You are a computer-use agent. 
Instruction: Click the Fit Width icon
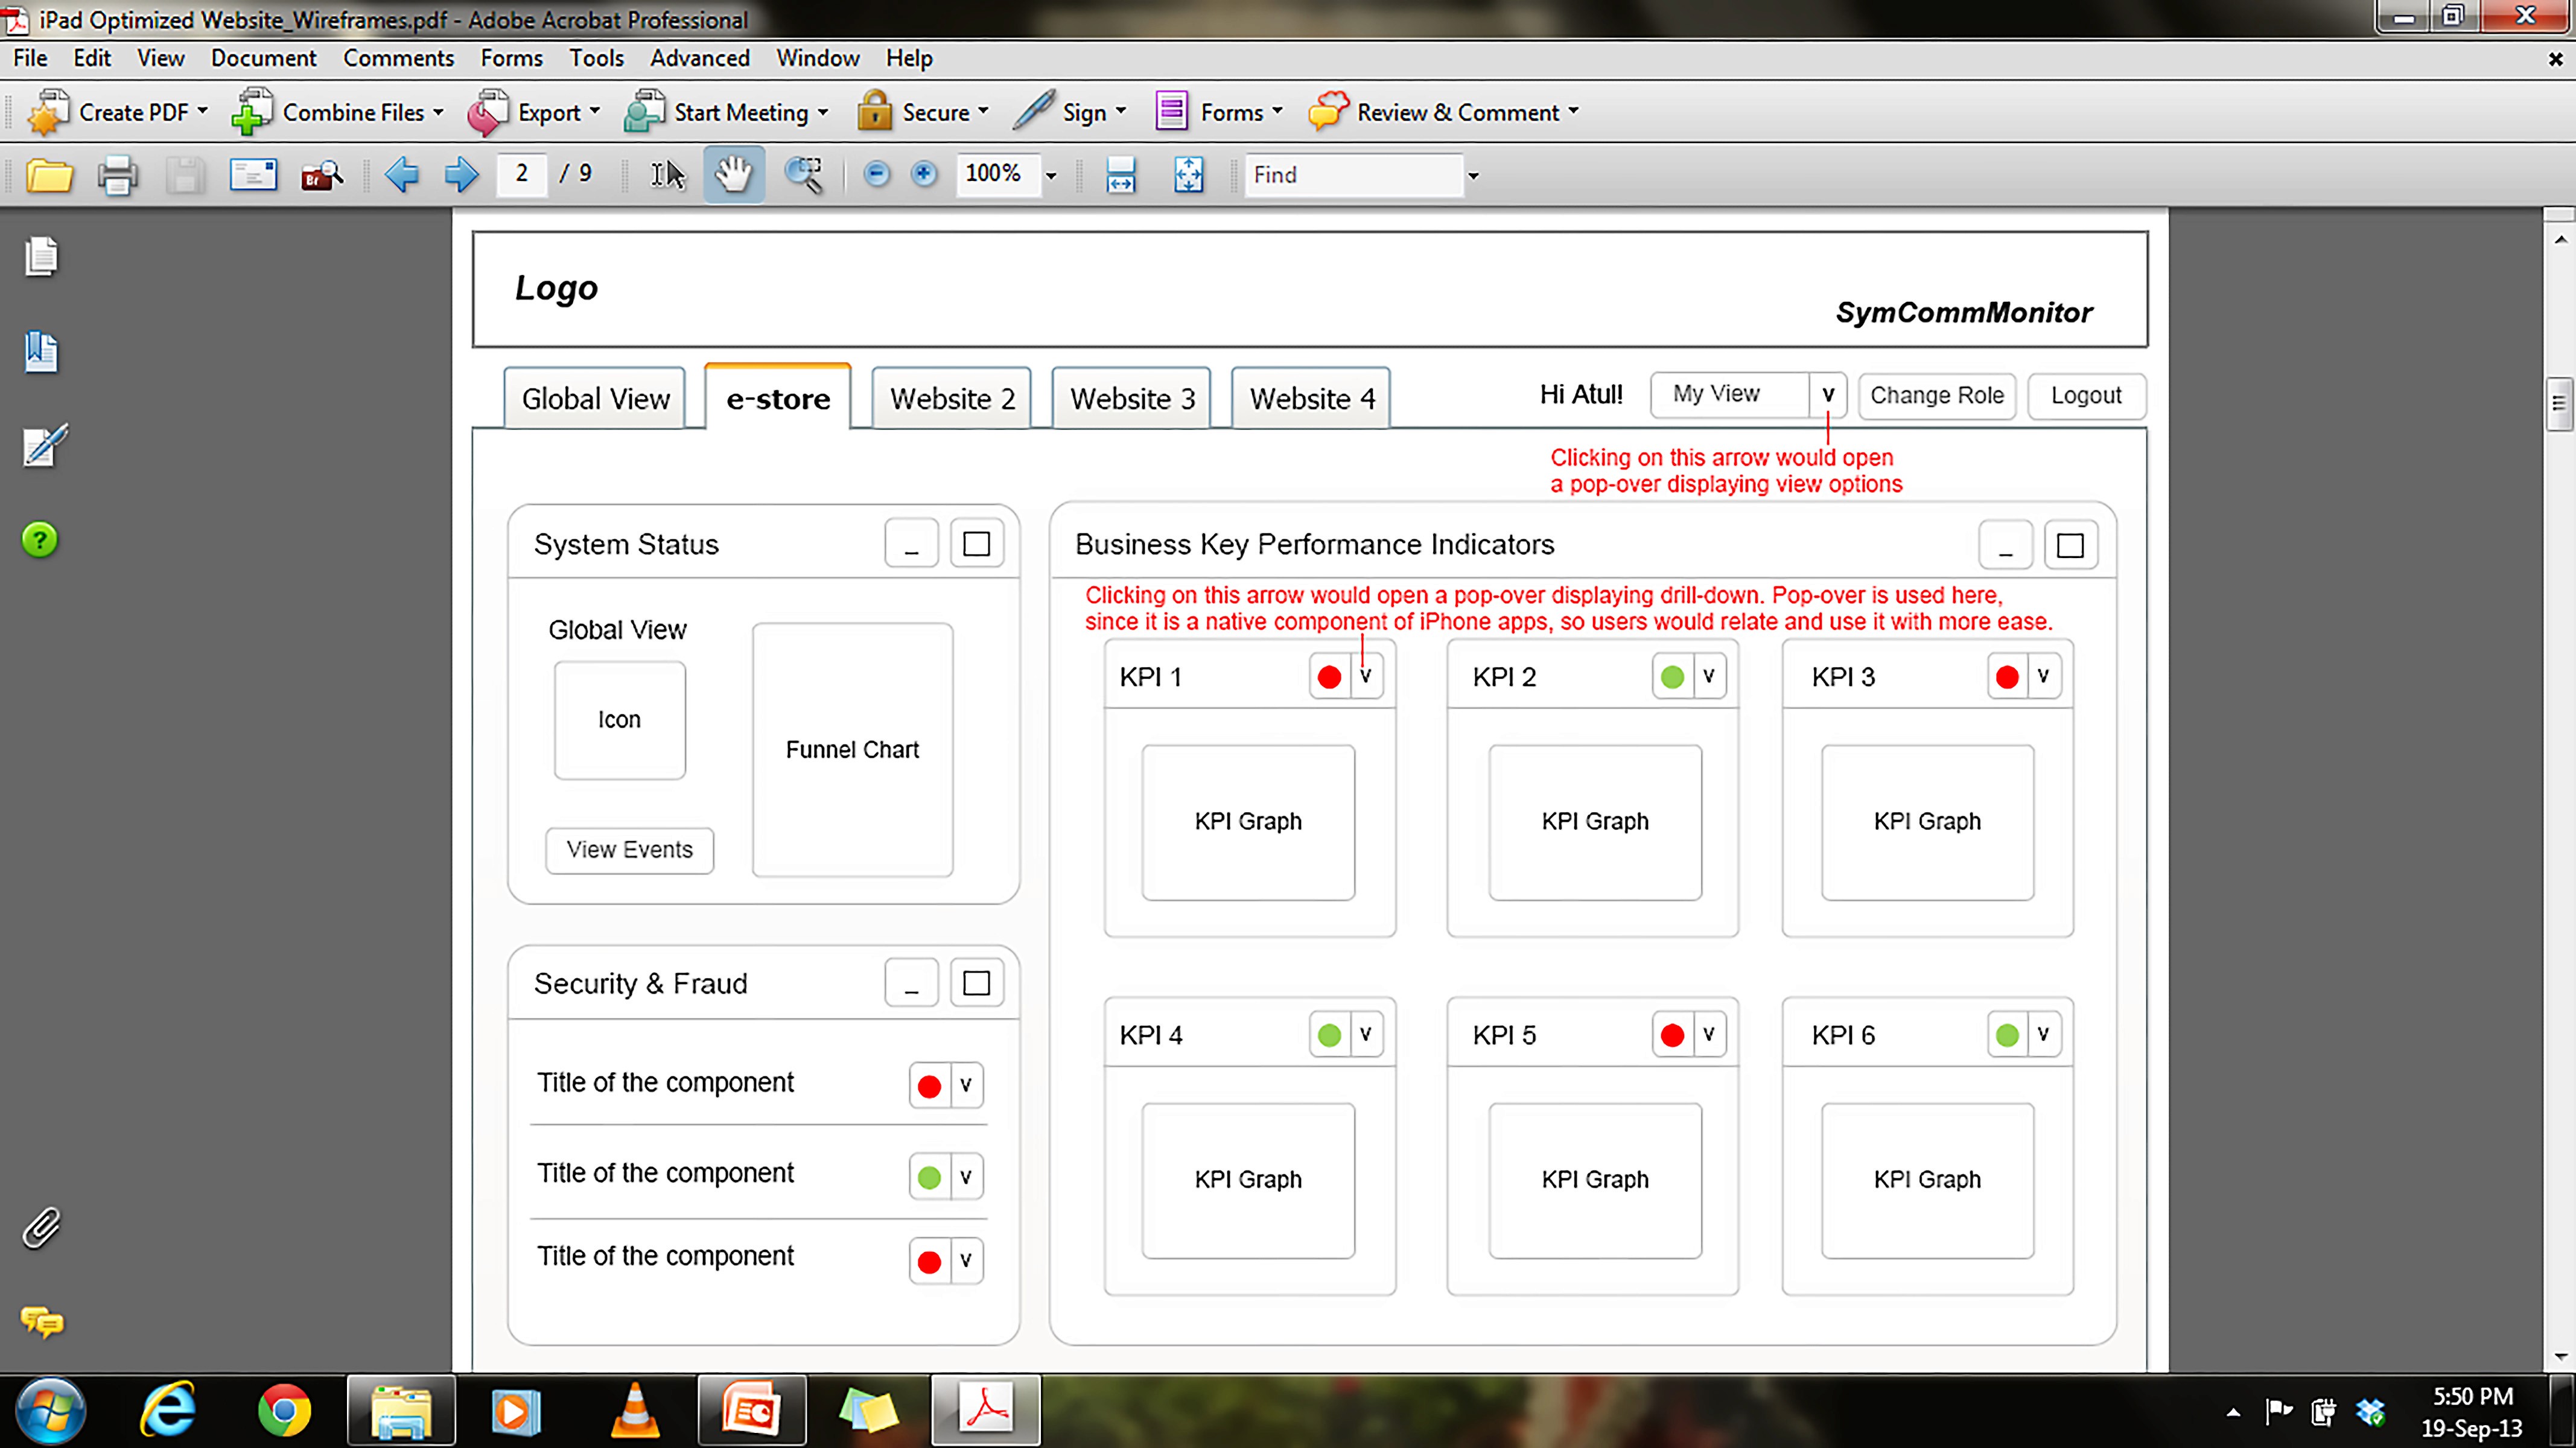(x=1120, y=175)
